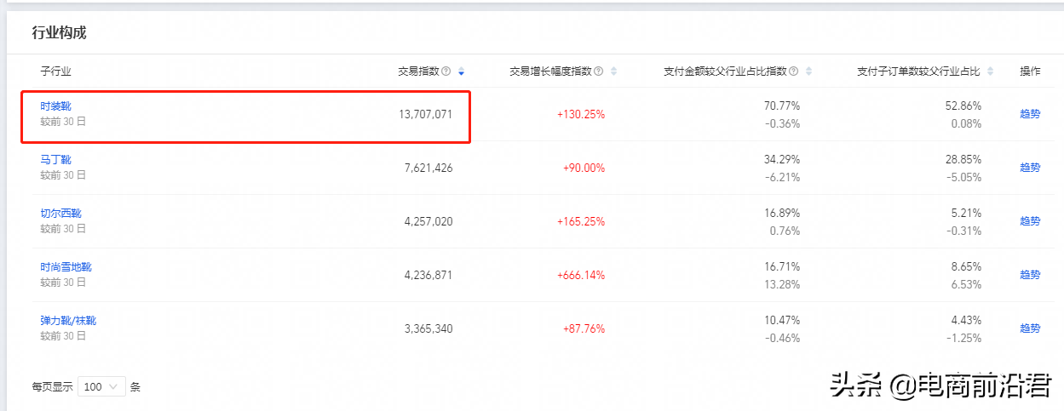The image size is (1064, 411).
Task: Open 切尔西靴 sub-industry link
Action: pos(61,214)
